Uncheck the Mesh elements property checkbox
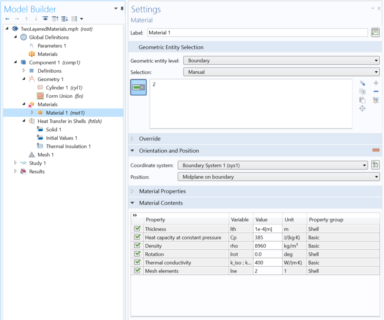 pos(138,271)
